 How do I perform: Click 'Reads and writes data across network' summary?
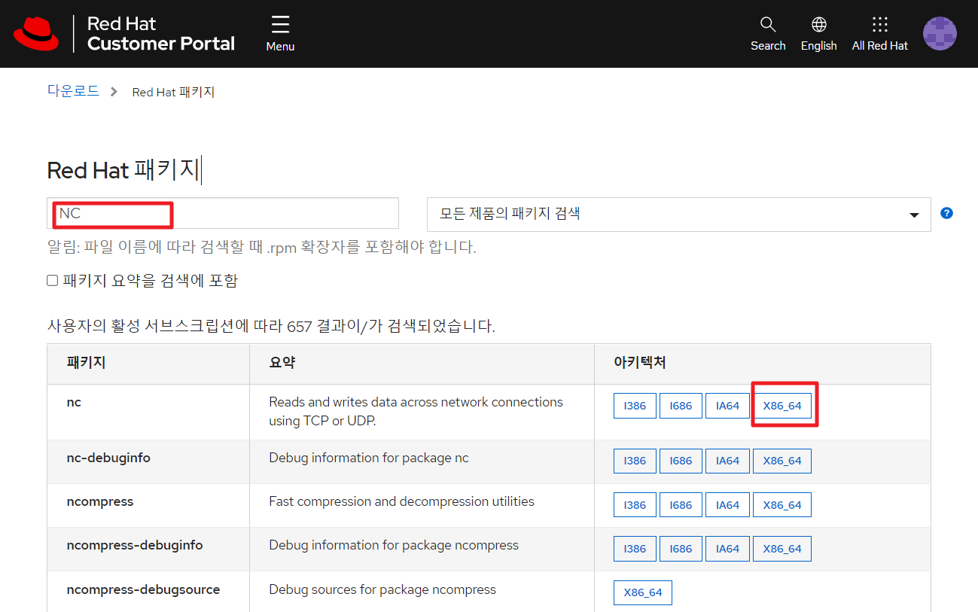pos(416,411)
